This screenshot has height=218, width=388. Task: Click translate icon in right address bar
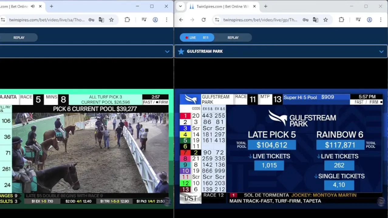coord(315,20)
